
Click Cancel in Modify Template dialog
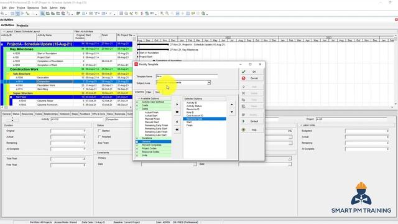coord(251,78)
